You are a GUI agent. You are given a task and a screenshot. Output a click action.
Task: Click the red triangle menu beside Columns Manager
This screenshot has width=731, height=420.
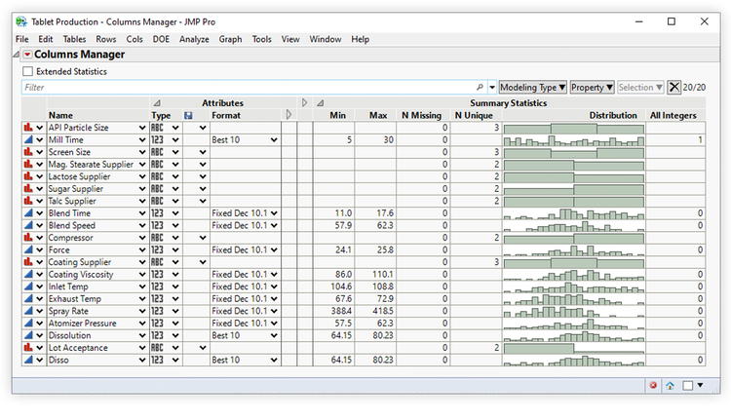click(26, 55)
